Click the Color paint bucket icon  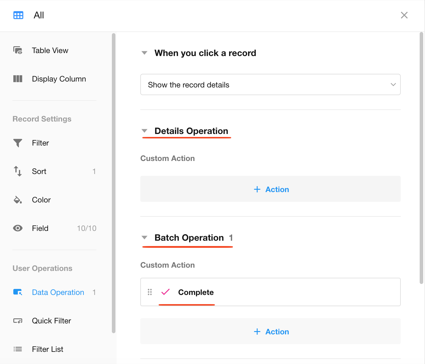(18, 200)
